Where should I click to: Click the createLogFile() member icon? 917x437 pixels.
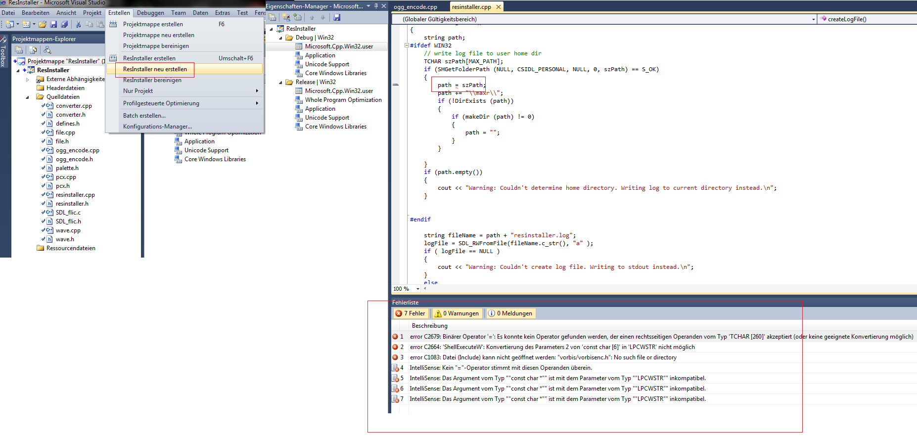coord(824,19)
